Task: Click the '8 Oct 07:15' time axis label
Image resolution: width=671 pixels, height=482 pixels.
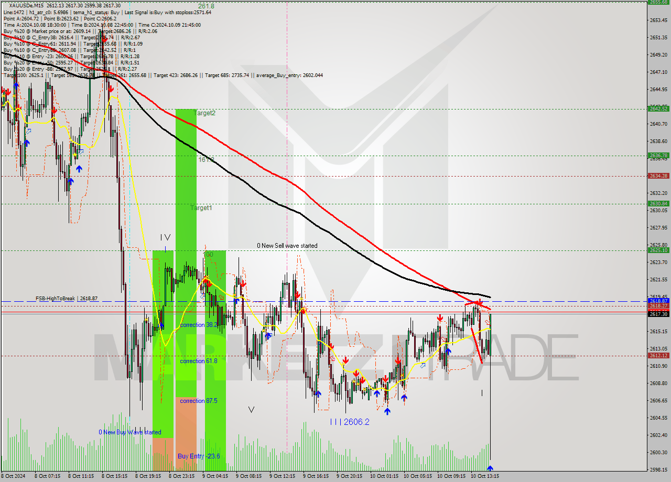Action: point(47,476)
